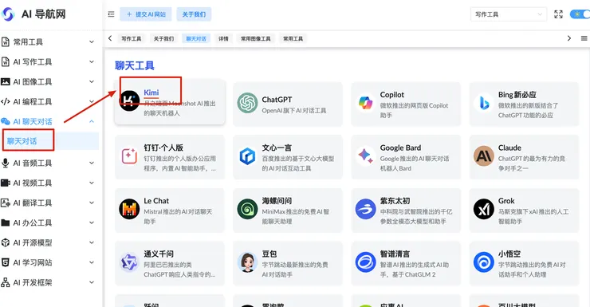Expand the AI 翻译工具 chevron

pyautogui.click(x=92, y=203)
